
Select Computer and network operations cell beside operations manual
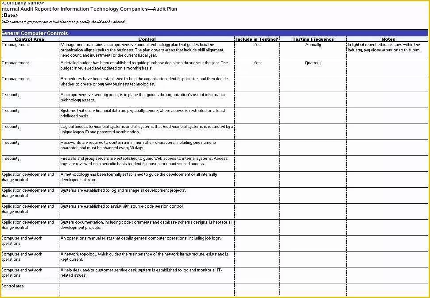click(30, 243)
